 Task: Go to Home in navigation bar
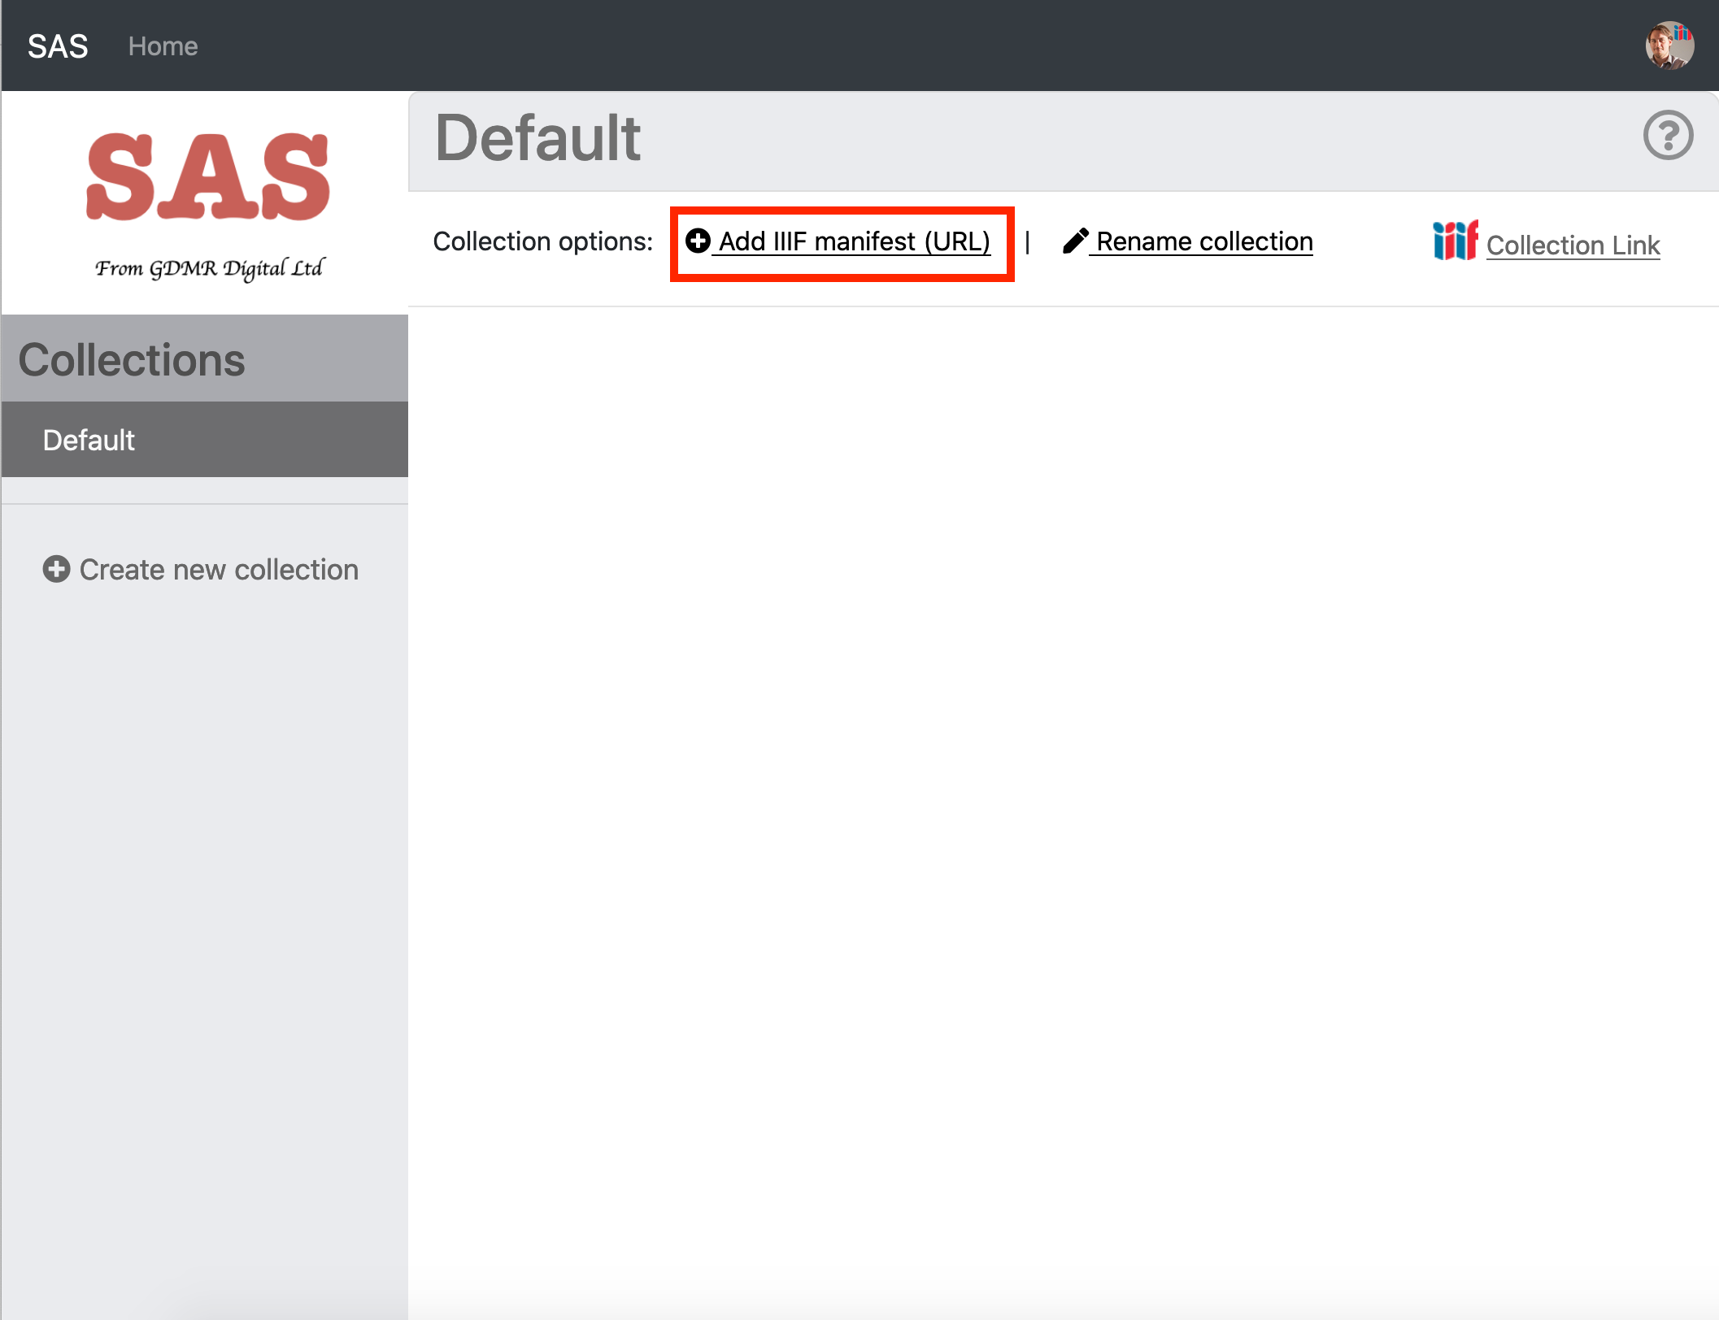163,46
